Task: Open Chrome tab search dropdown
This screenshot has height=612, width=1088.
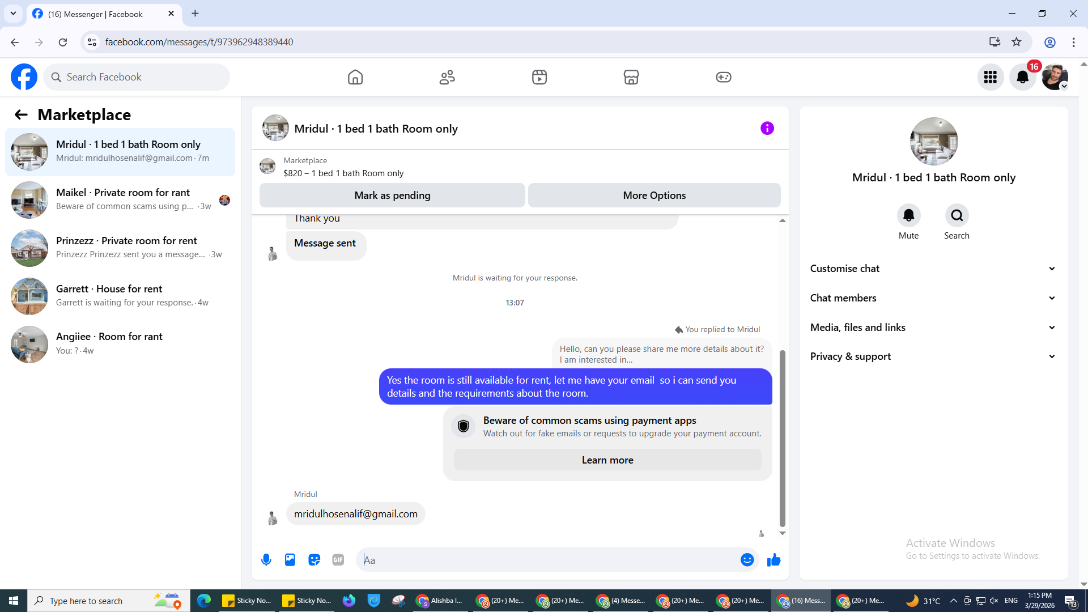Action: tap(13, 14)
